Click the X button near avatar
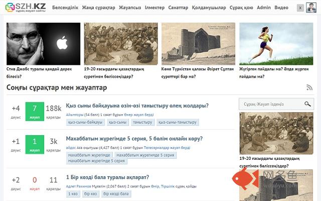 coord(300,8)
